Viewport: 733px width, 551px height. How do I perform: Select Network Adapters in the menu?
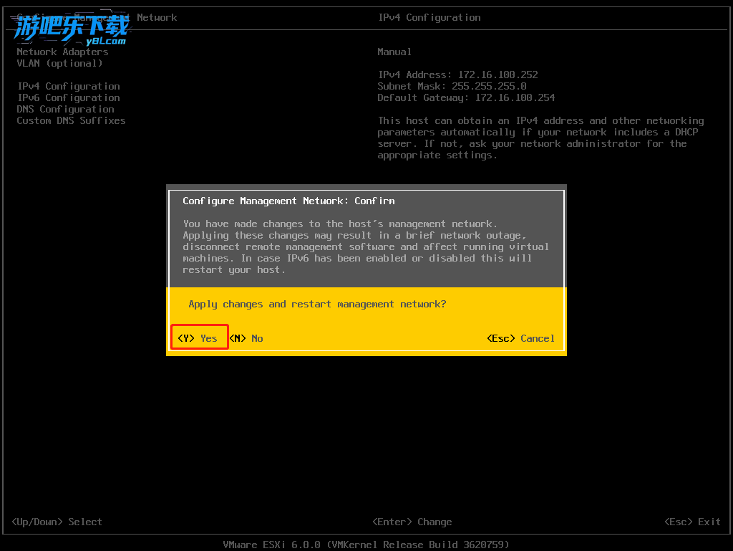(62, 52)
